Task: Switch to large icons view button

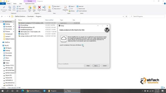Action: [x=164, y=88]
